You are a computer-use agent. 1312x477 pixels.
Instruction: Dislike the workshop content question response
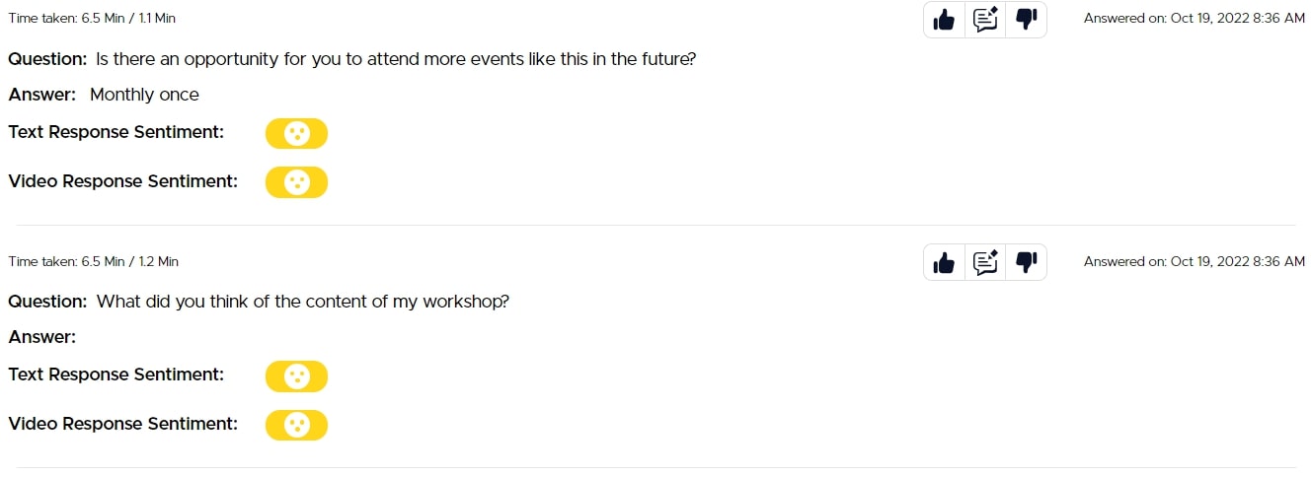pyautogui.click(x=1027, y=262)
